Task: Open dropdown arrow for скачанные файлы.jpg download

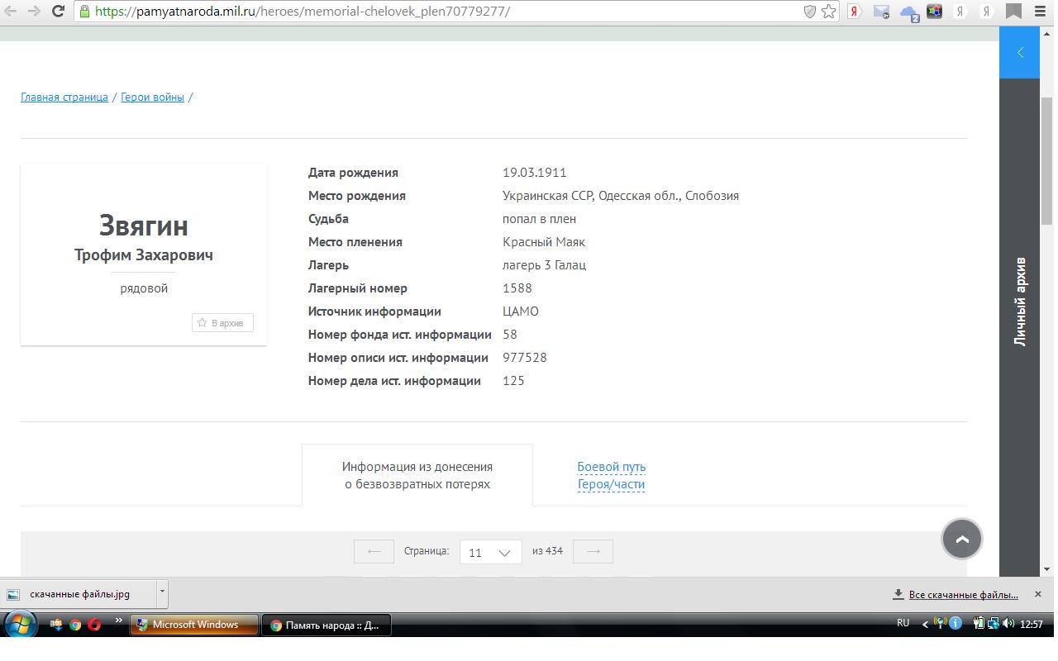Action: coord(162,592)
